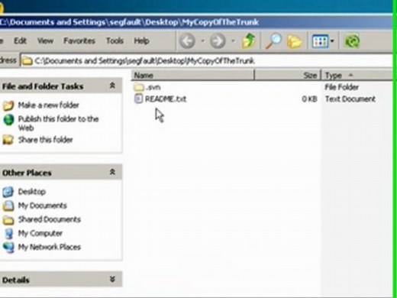Select the README.txt file icon
The width and height of the screenshot is (397, 298).
click(138, 99)
